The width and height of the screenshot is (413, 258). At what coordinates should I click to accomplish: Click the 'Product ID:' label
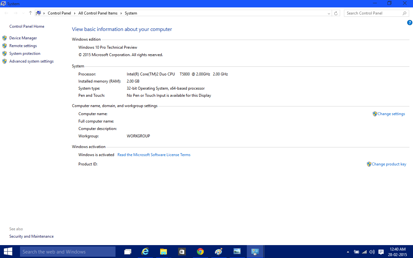click(88, 164)
